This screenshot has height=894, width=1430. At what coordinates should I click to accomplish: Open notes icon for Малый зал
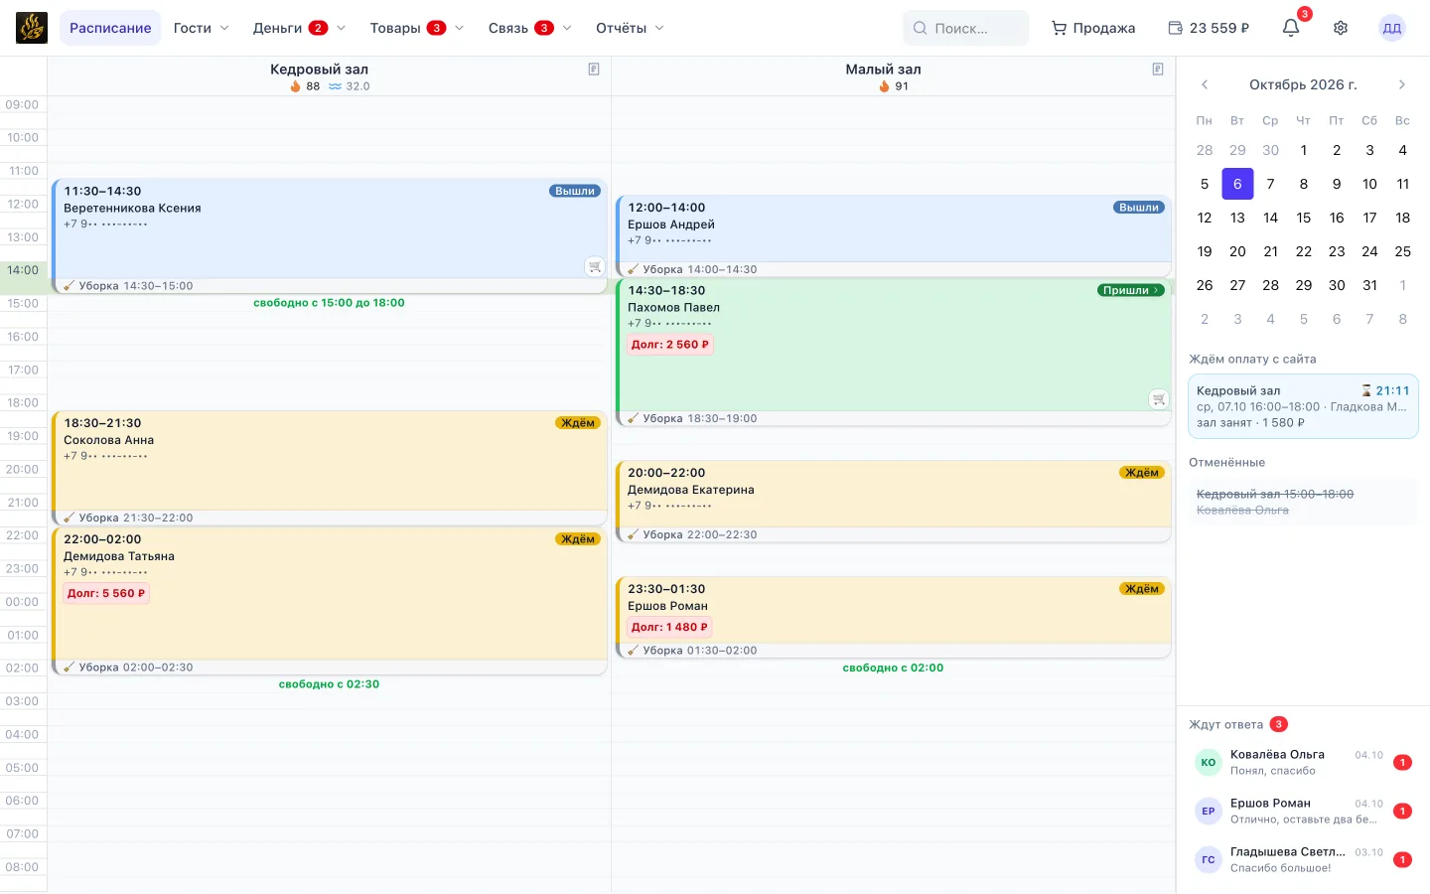click(1158, 70)
